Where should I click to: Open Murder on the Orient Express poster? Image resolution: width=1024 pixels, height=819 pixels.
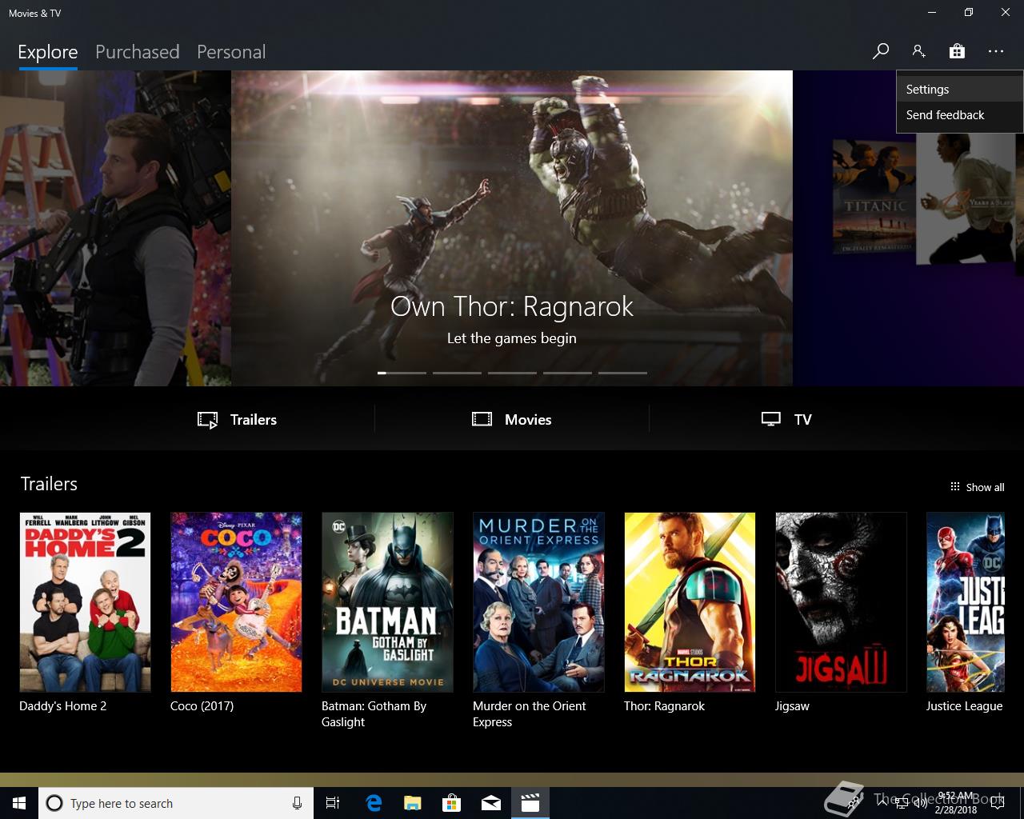point(538,602)
